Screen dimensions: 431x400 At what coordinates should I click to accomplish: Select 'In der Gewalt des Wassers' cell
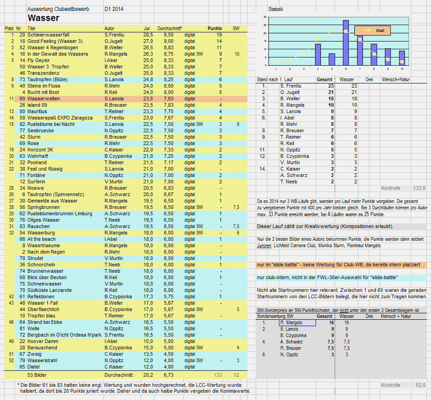pos(58,54)
